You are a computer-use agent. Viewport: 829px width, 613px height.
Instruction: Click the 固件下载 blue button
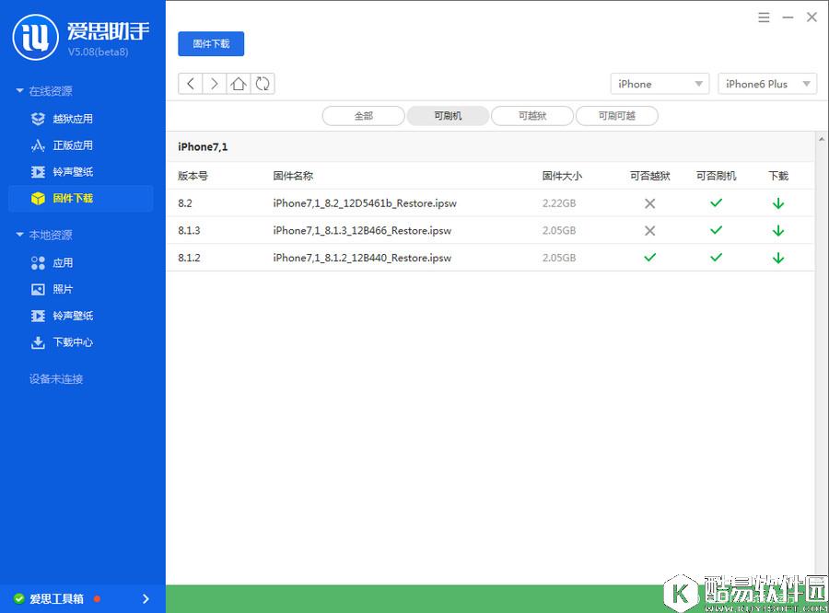tap(211, 44)
